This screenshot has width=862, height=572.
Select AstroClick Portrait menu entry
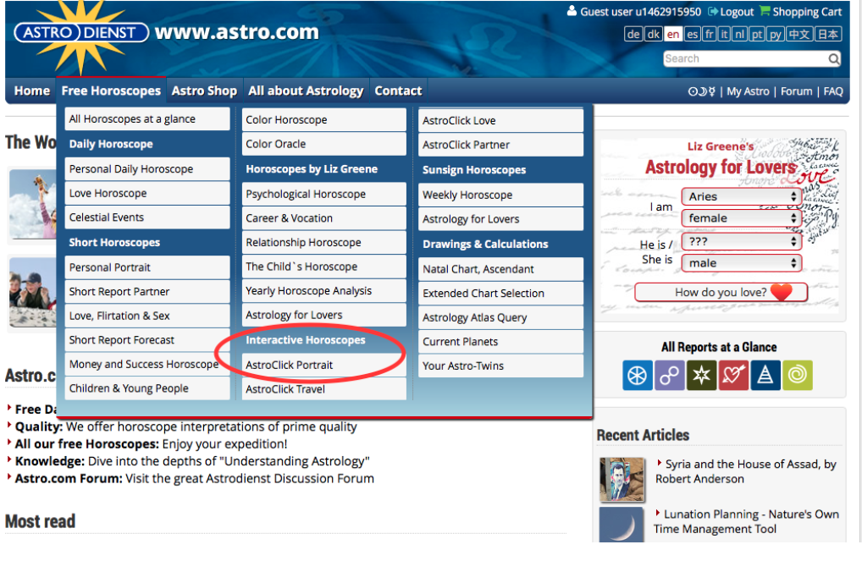[323, 365]
